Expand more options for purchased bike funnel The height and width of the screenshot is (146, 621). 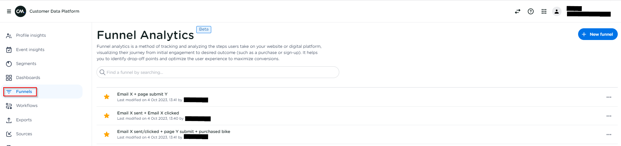tap(609, 135)
